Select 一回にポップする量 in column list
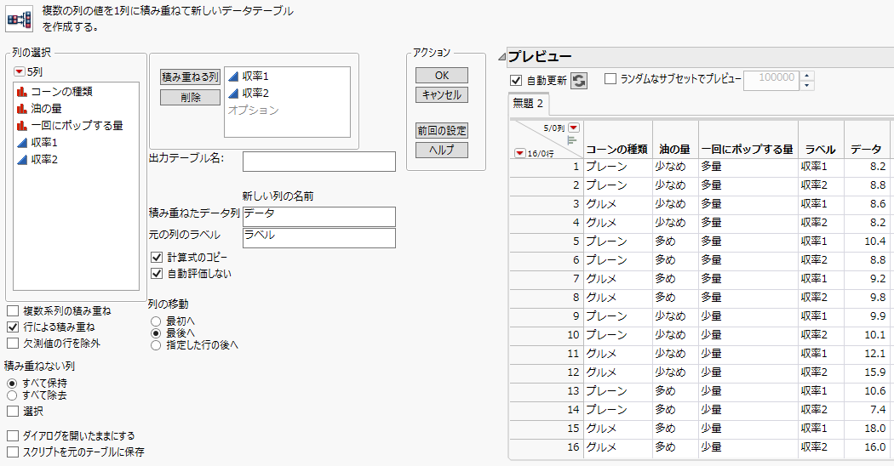This screenshot has height=466, width=894. coord(77,126)
